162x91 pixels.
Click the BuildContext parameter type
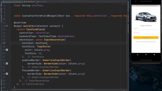[40, 26]
